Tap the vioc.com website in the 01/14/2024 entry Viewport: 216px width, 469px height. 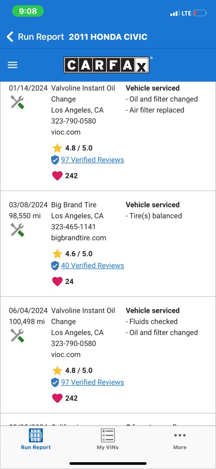pyautogui.click(x=66, y=132)
